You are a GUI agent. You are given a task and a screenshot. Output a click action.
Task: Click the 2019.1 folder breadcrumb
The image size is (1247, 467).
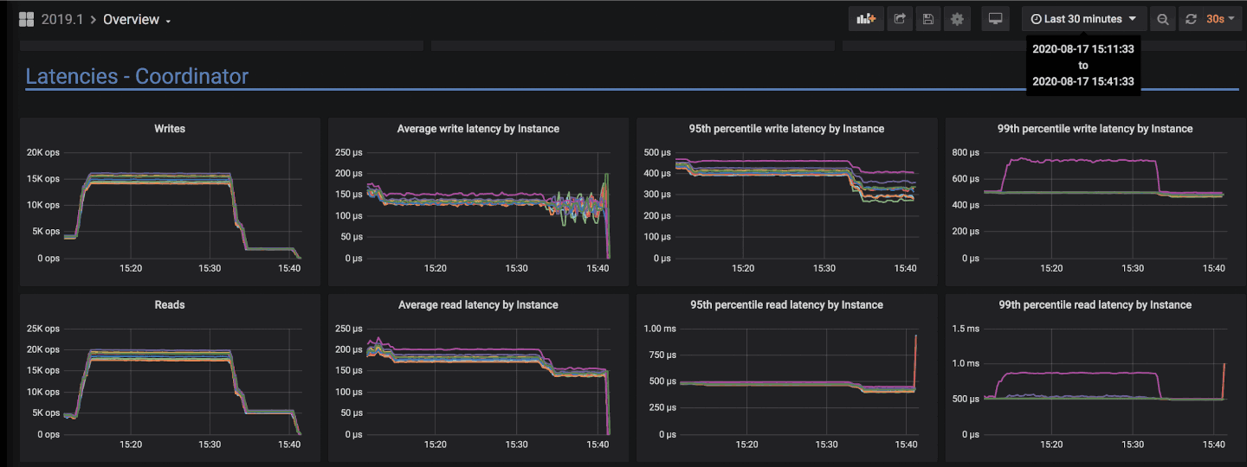tap(62, 20)
